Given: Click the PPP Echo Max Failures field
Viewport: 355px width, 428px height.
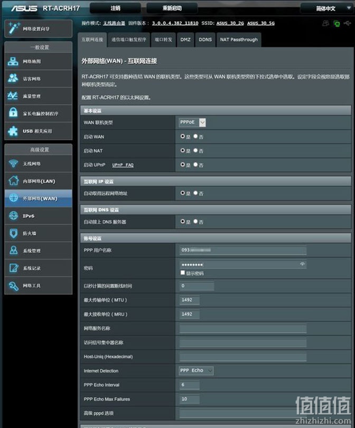Looking at the screenshot, I should (x=190, y=399).
